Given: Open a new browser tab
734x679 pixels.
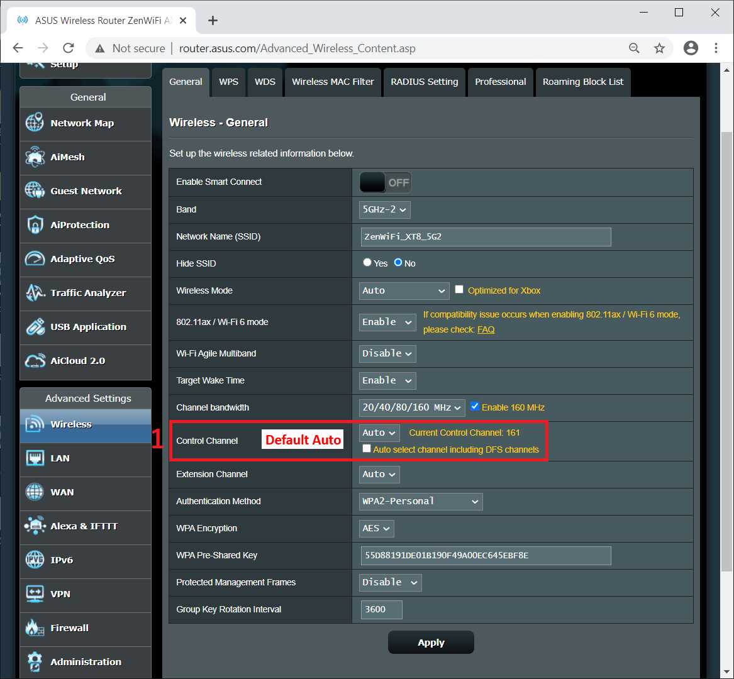Looking at the screenshot, I should (213, 20).
